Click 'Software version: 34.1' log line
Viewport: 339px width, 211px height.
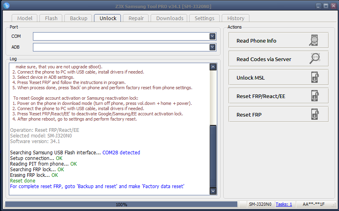35,141
